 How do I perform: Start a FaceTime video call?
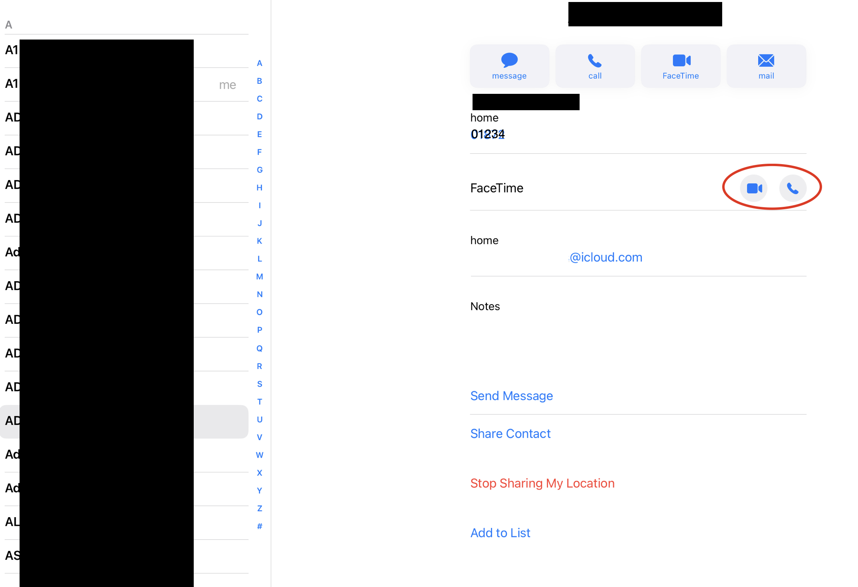(754, 188)
